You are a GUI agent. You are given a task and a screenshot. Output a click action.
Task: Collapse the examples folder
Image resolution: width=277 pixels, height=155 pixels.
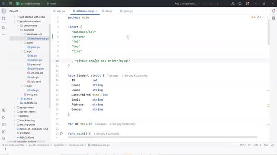click(18, 30)
